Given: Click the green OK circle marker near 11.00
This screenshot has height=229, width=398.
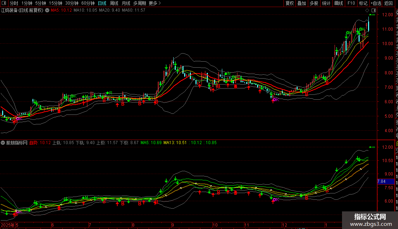Looking at the screenshot, I should 361,29.
